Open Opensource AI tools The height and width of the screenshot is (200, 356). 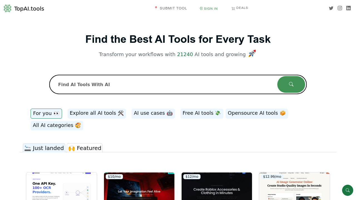[256, 113]
